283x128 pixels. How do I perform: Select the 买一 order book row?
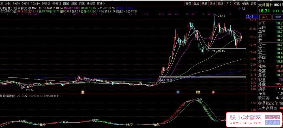(x=271, y=44)
